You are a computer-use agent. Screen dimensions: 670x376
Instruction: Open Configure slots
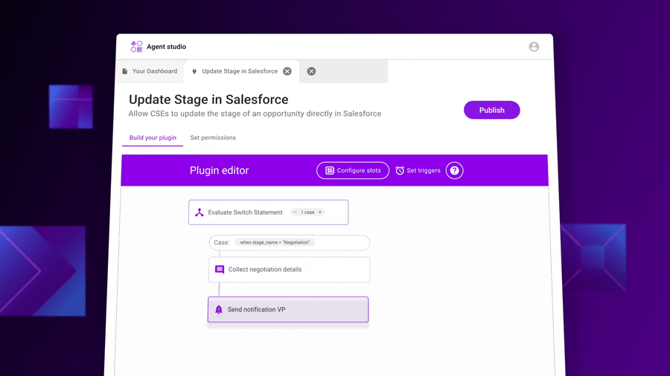click(x=353, y=170)
